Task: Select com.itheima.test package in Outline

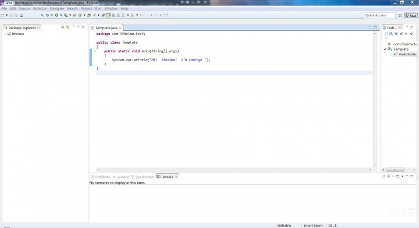Action: [403, 44]
